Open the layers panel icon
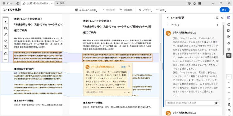The width and height of the screenshot is (233, 116). pyautogui.click(x=229, y=49)
